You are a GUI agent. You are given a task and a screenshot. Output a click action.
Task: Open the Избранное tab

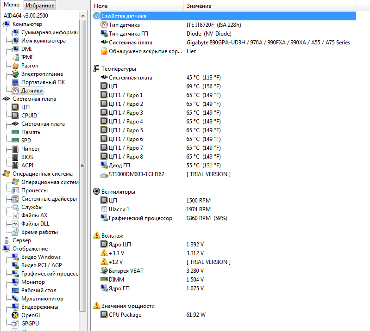click(x=40, y=6)
